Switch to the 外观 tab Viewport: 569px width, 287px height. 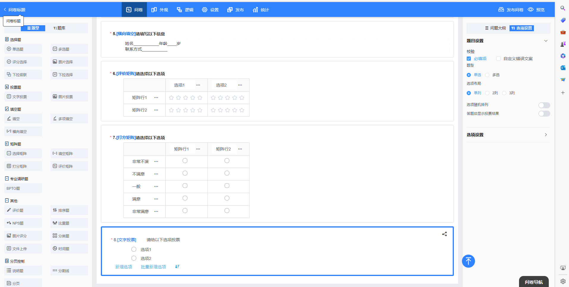coord(160,10)
